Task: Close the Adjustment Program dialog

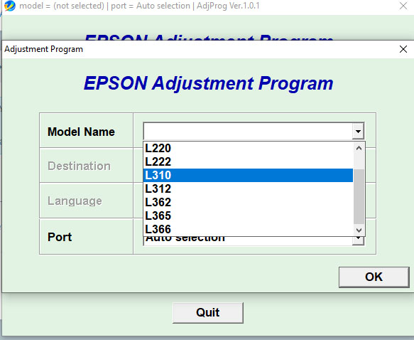Action: (x=403, y=49)
